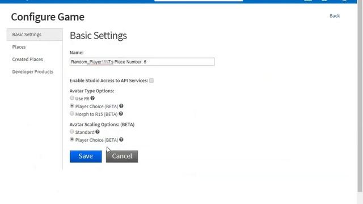Screen dimensions: 363x204
Task: Follow the Back link
Action: coord(335,16)
